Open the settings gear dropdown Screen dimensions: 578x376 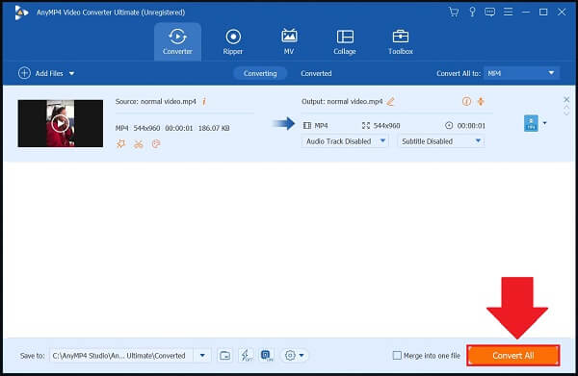coord(294,356)
